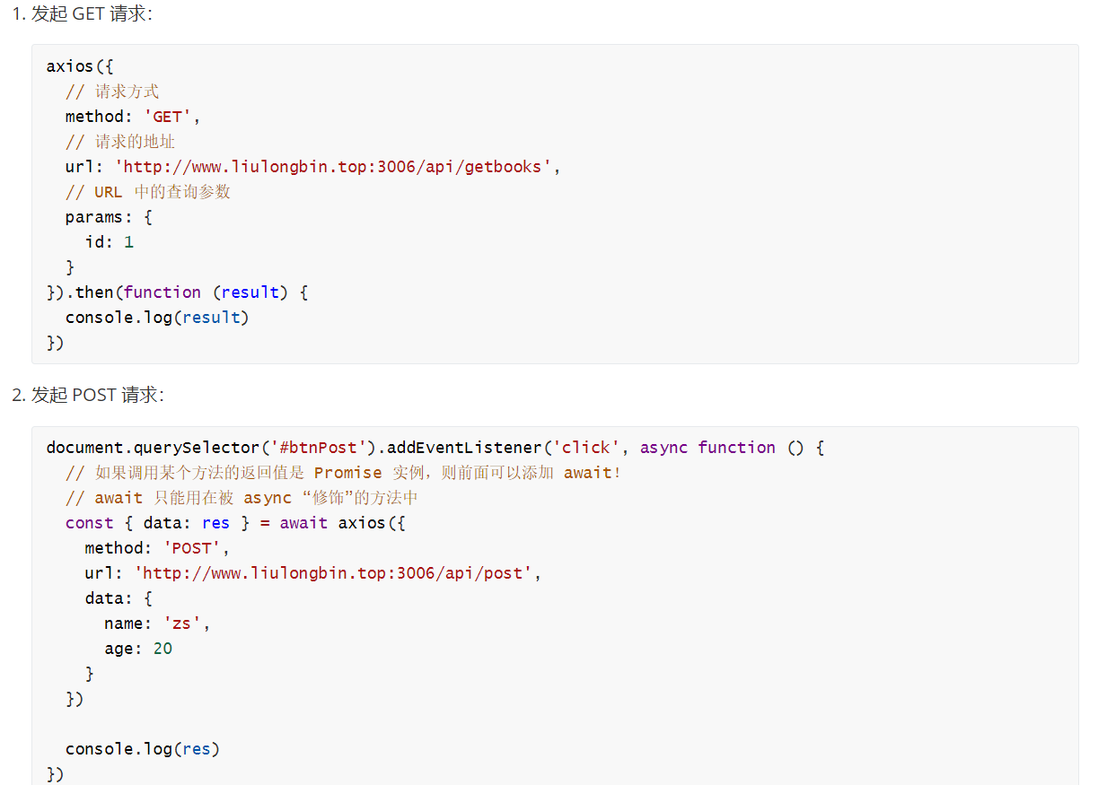Click 'console.log(result)' statement
Viewport: 1107px width, 785px height.
157,318
